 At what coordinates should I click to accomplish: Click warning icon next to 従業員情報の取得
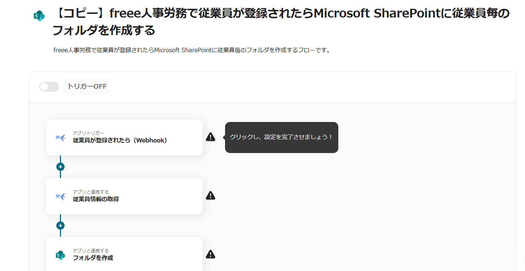(210, 195)
